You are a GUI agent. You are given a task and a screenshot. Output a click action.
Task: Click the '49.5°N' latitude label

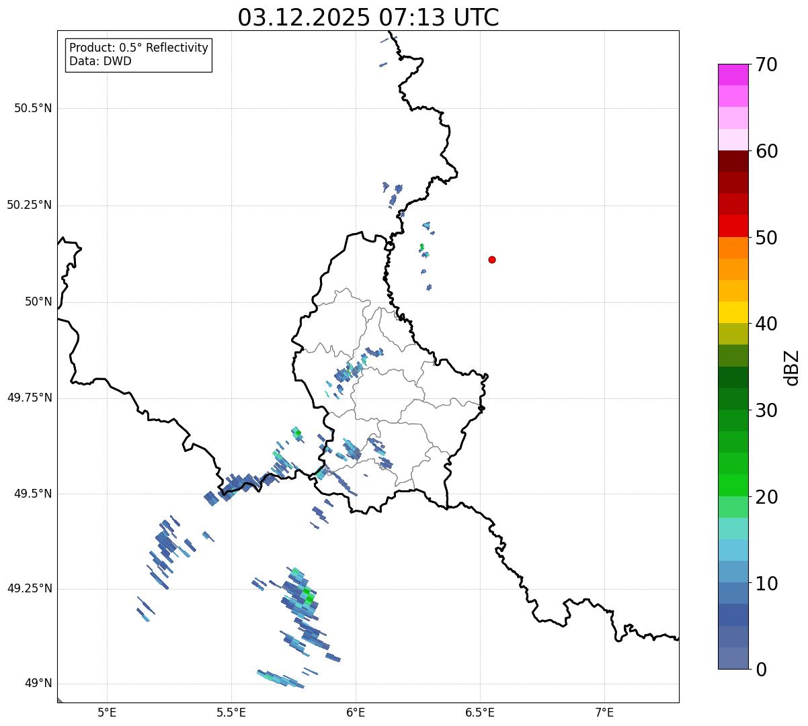coord(33,494)
